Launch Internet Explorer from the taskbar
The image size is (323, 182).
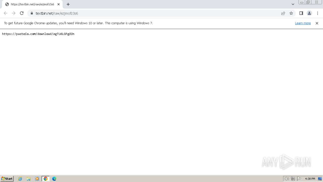pyautogui.click(x=20, y=179)
